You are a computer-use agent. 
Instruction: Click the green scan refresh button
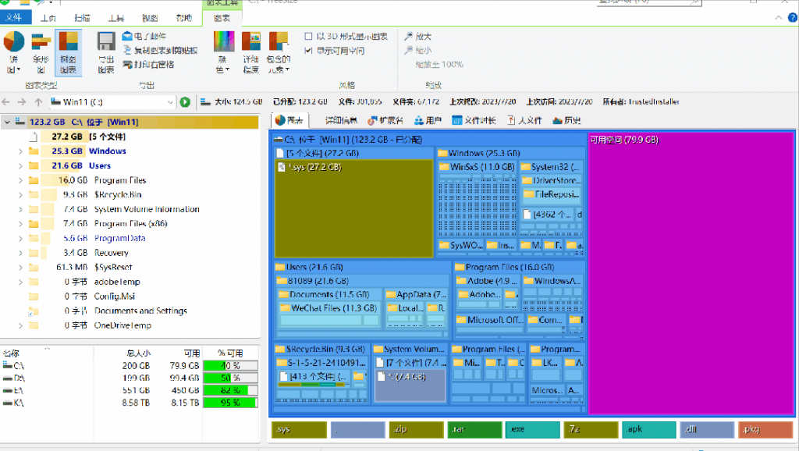click(x=185, y=101)
